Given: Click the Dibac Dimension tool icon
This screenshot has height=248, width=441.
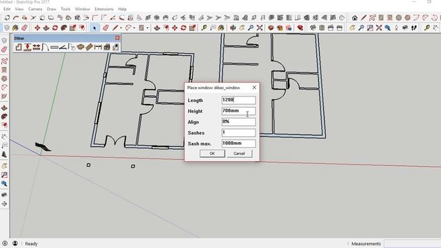Looking at the screenshot, I should [98, 47].
